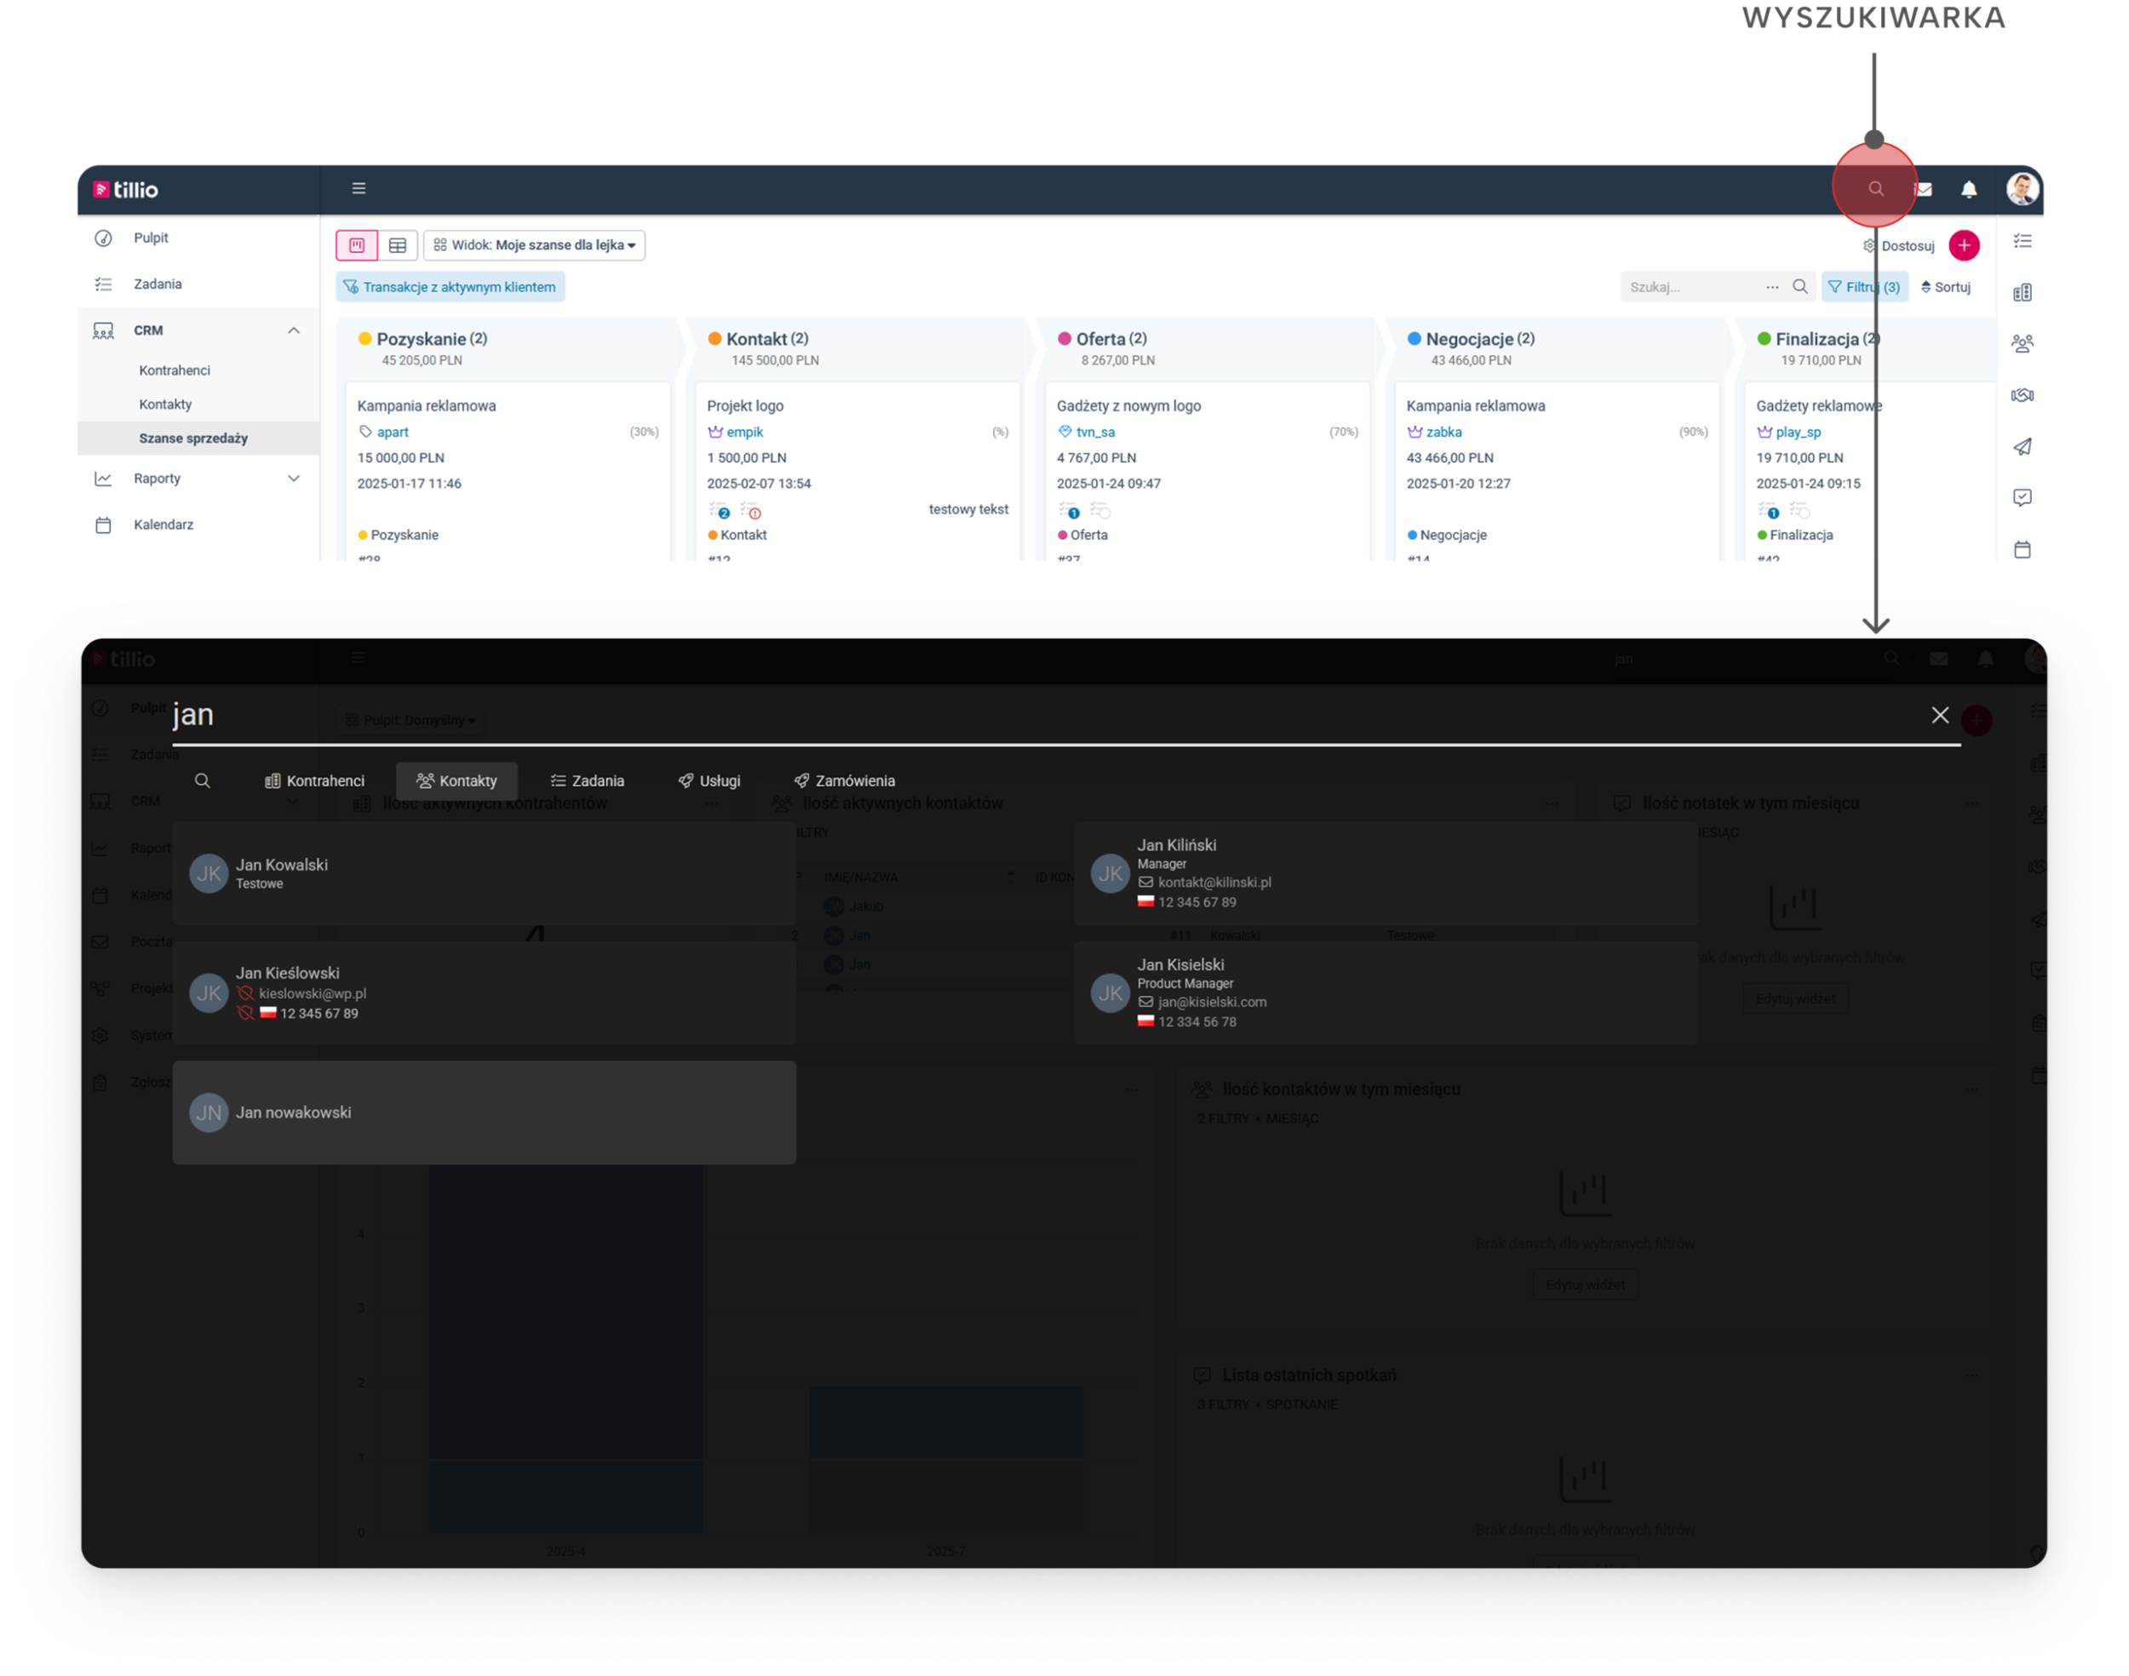
Task: Select Kontrahenci tab in search overlay
Action: [314, 781]
